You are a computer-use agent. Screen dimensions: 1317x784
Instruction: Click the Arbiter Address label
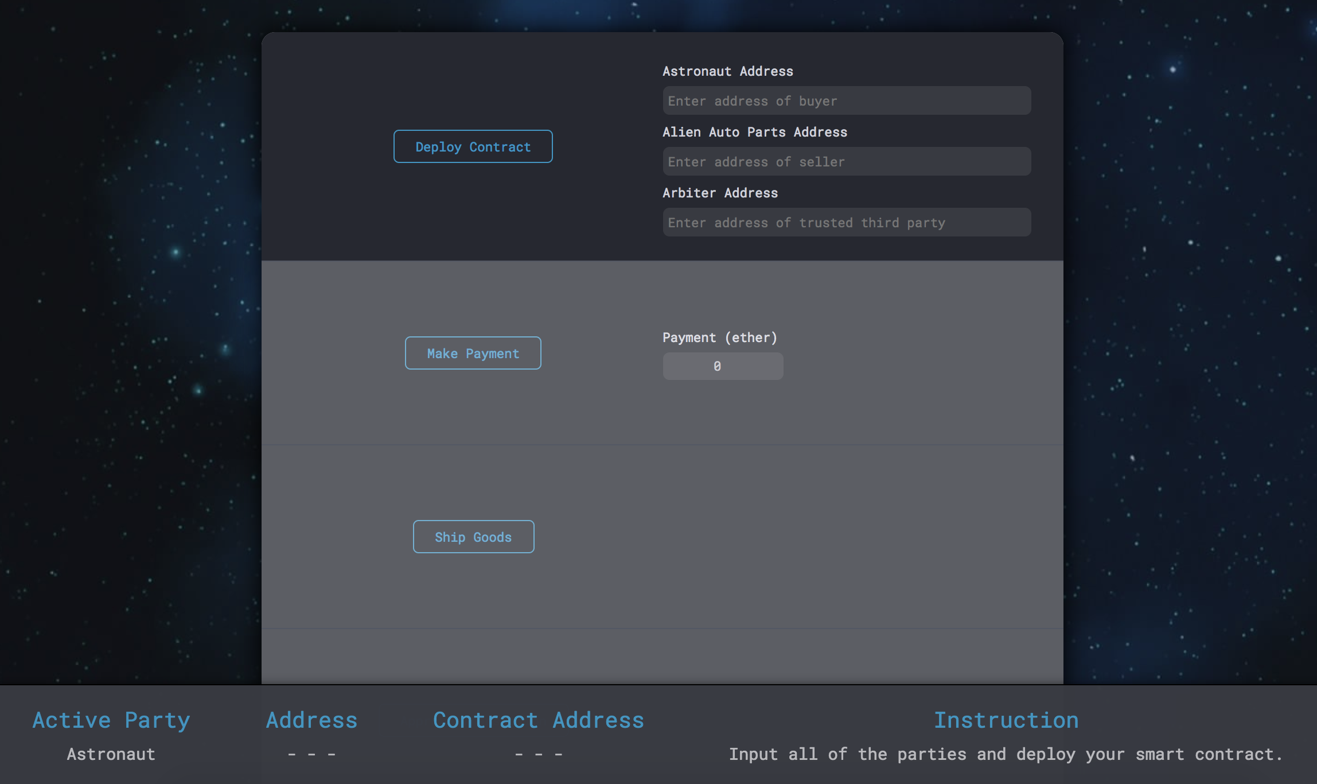(720, 193)
